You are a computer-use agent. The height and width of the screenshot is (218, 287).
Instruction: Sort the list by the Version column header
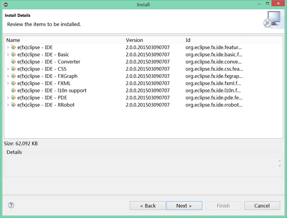pos(154,40)
